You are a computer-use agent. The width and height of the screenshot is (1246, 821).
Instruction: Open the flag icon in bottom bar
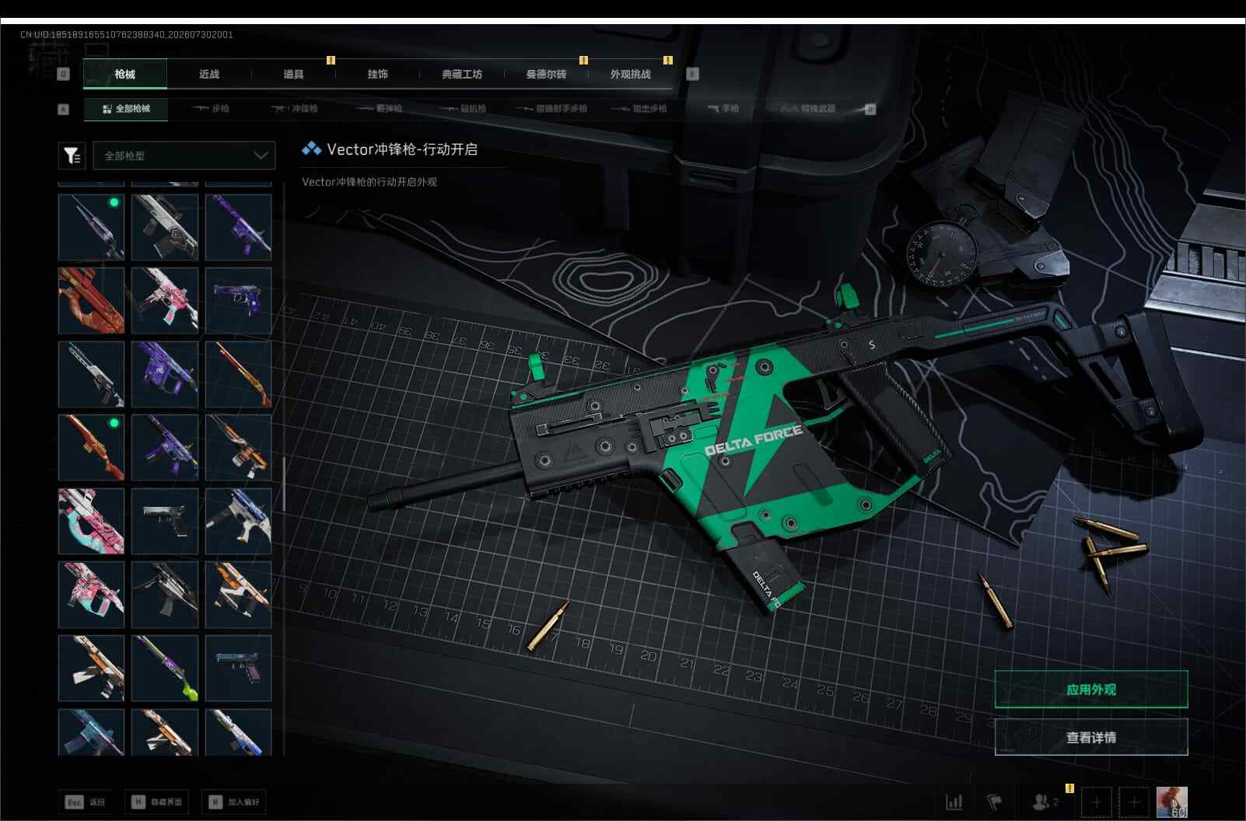(x=995, y=802)
